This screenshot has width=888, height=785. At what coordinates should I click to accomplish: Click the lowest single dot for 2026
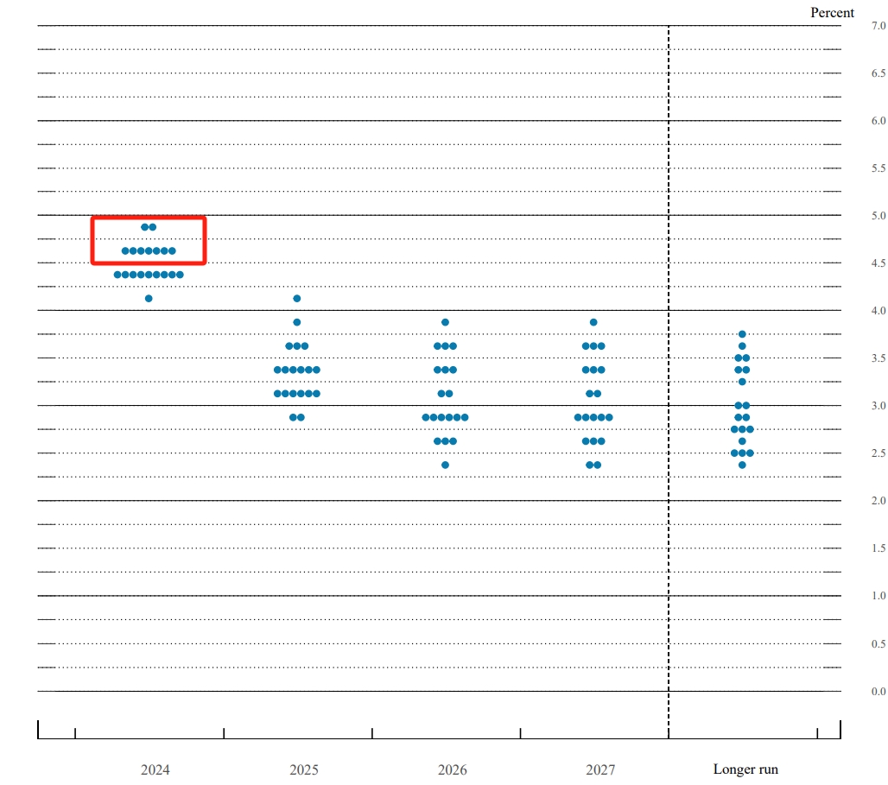[x=446, y=465]
